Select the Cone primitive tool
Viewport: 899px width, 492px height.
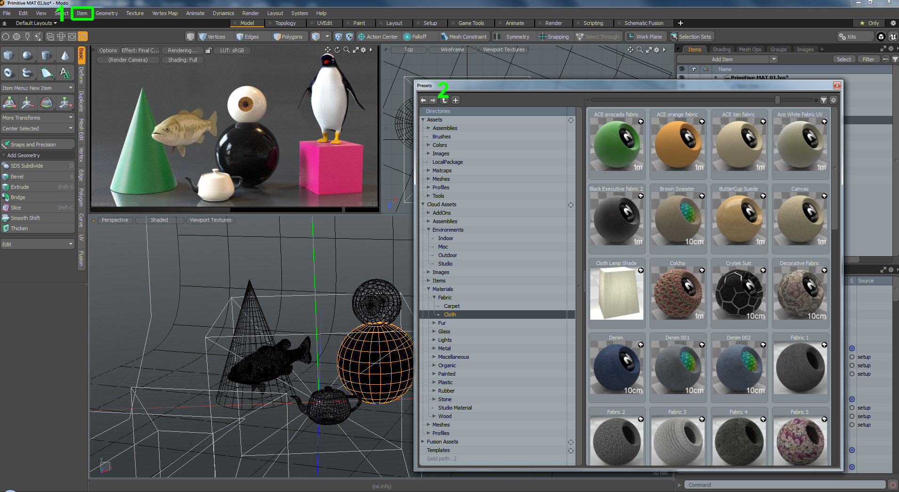(x=65, y=56)
